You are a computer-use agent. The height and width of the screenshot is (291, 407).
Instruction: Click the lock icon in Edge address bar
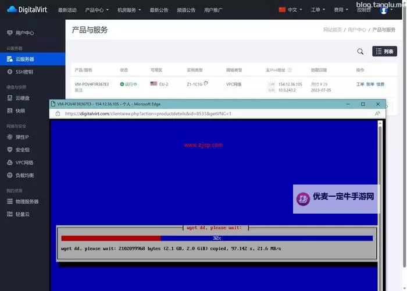[x=58, y=113]
